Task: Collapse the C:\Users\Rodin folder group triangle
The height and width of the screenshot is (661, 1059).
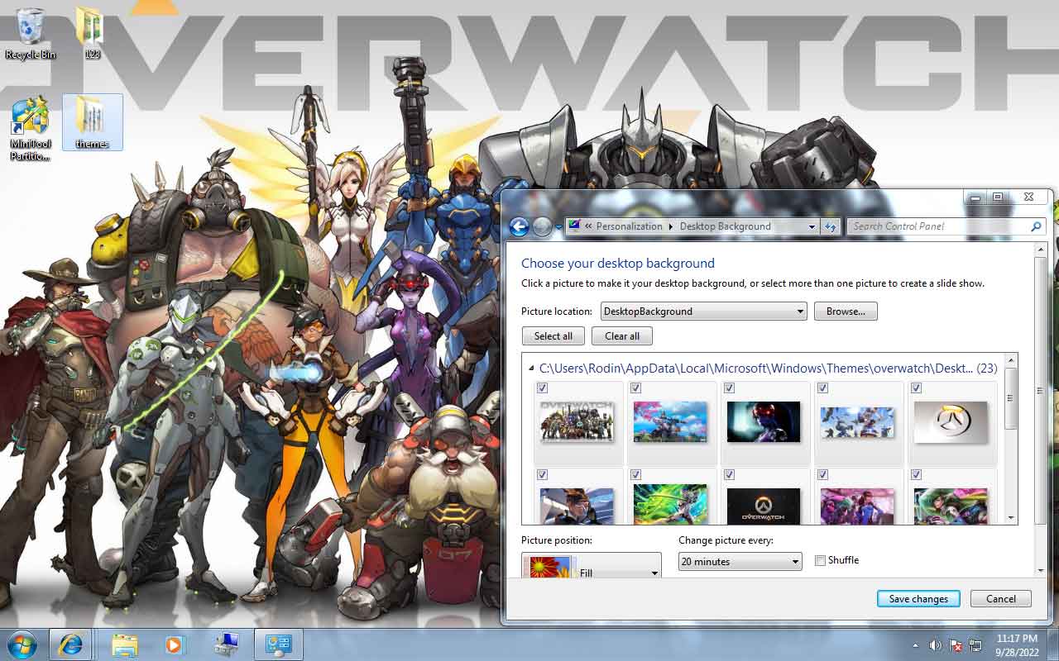Action: click(x=531, y=369)
